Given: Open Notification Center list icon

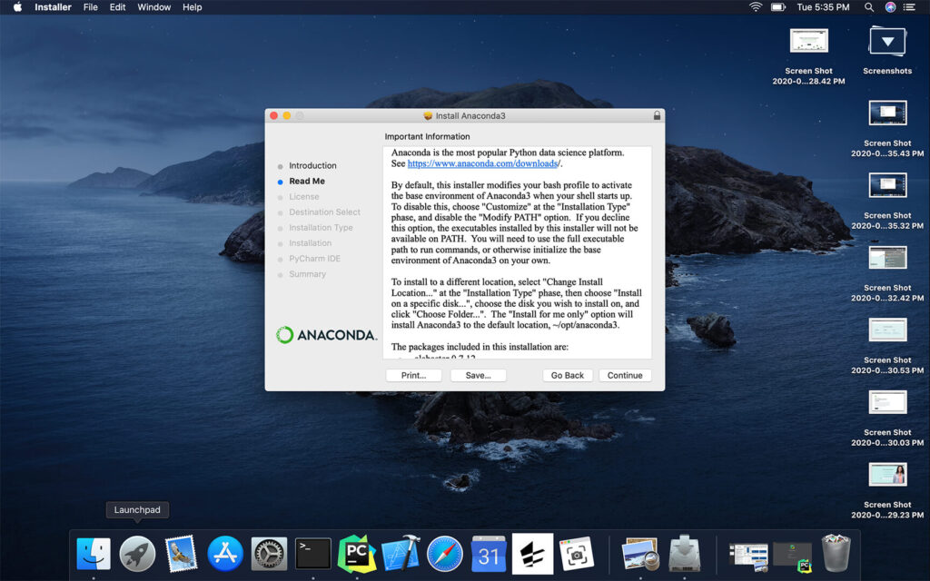Looking at the screenshot, I should [909, 7].
